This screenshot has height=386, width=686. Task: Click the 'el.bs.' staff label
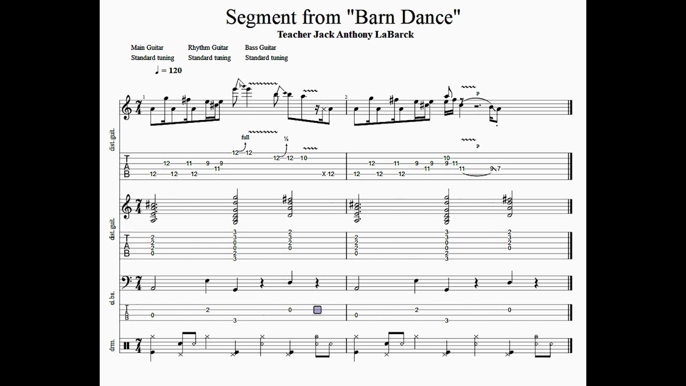tap(113, 299)
